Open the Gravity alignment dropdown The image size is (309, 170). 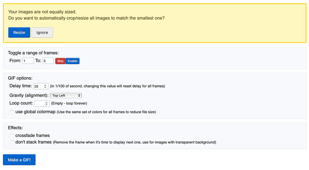(x=66, y=95)
